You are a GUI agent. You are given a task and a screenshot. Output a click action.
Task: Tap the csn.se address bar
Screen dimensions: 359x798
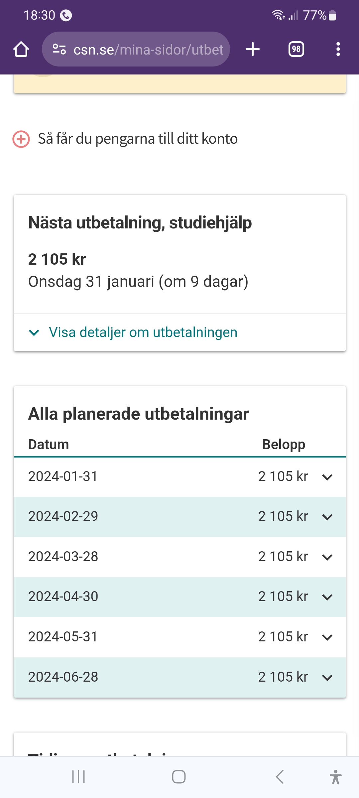coord(148,49)
